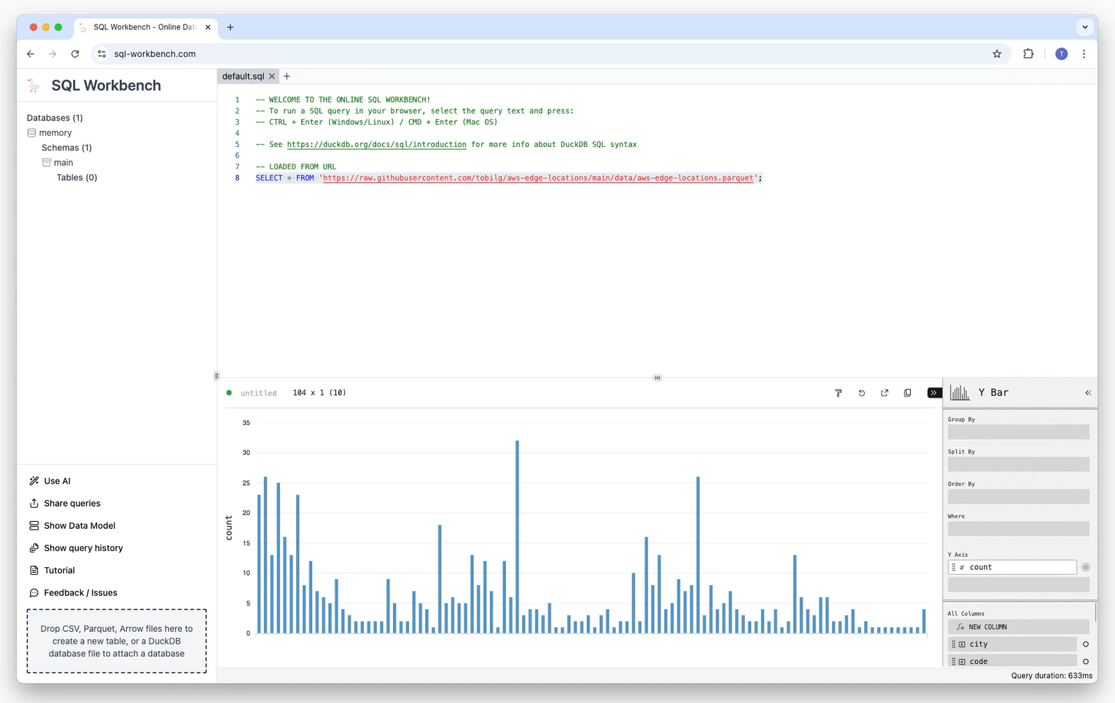Open Feedback / Issues link
The image size is (1115, 703).
73,593
